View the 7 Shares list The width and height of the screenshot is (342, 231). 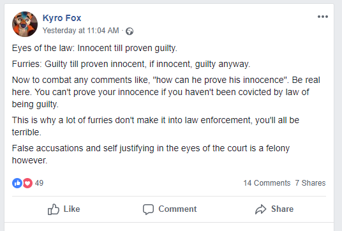(x=310, y=183)
